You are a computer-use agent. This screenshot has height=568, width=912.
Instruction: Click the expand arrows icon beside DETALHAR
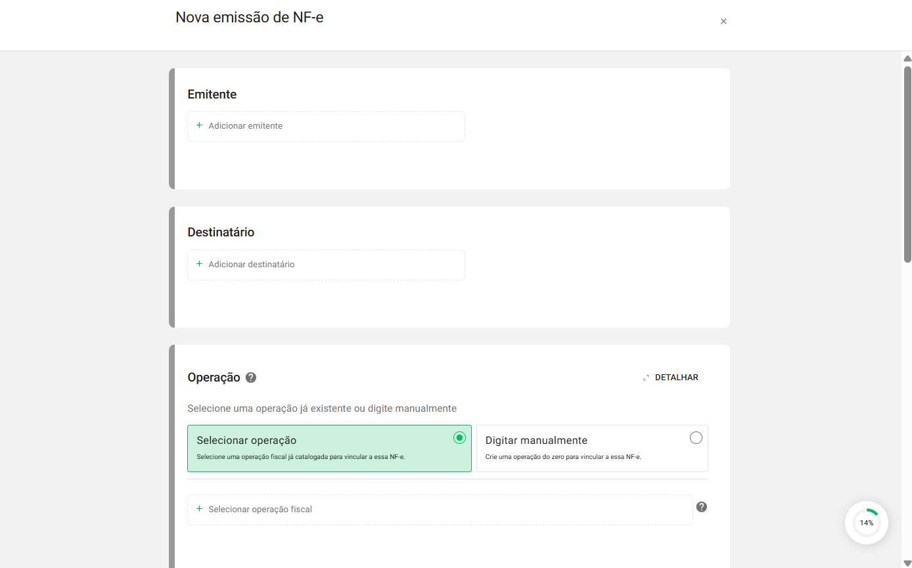tap(646, 378)
